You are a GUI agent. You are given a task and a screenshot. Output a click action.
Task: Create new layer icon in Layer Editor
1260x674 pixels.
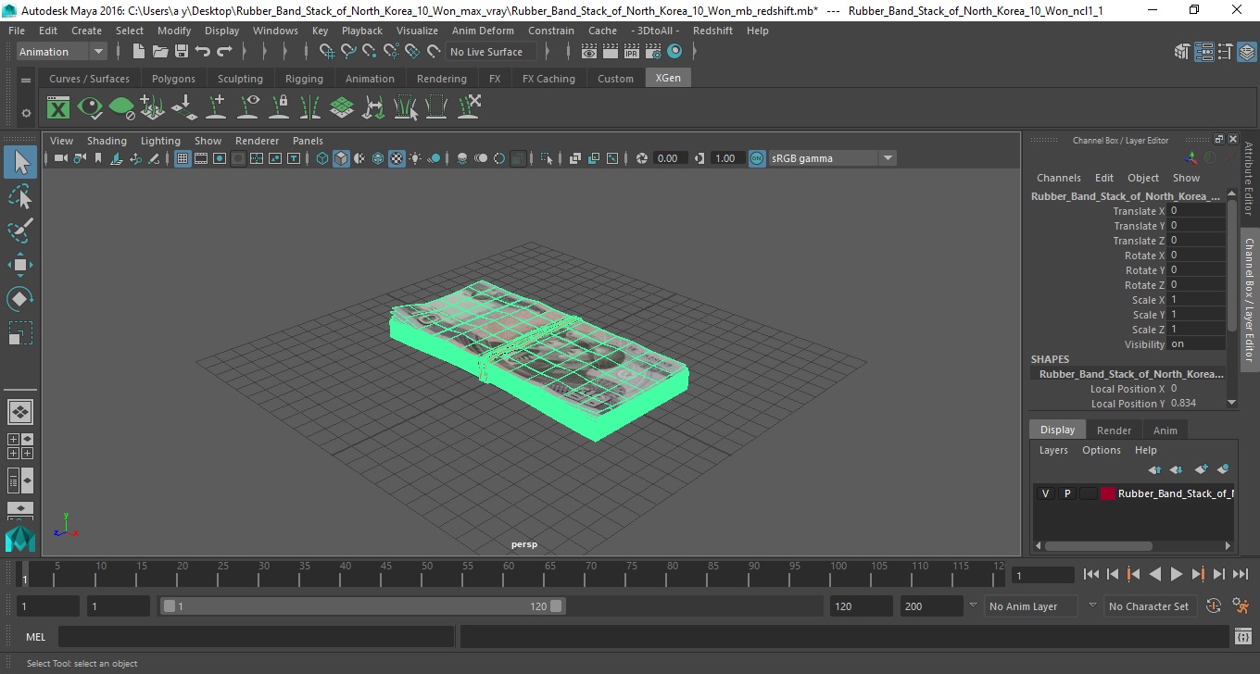[1202, 469]
